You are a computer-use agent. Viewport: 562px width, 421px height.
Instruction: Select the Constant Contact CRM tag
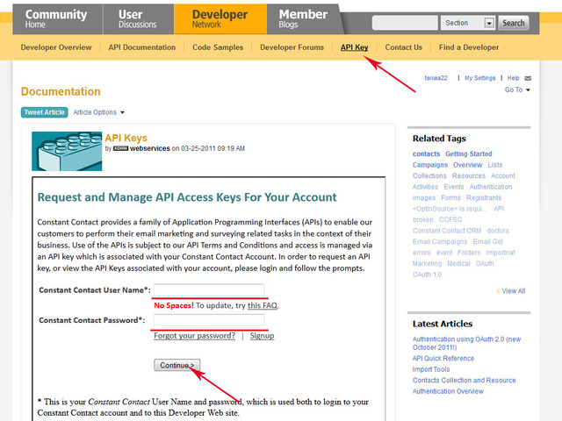[x=447, y=231]
